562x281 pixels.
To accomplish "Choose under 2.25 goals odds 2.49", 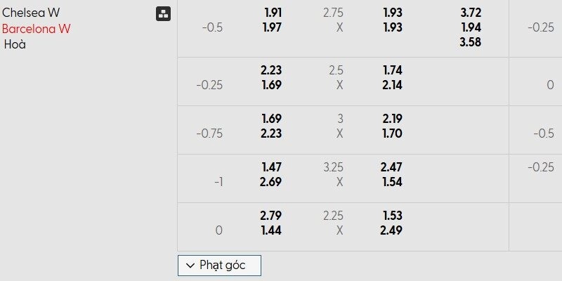I will [x=392, y=230].
